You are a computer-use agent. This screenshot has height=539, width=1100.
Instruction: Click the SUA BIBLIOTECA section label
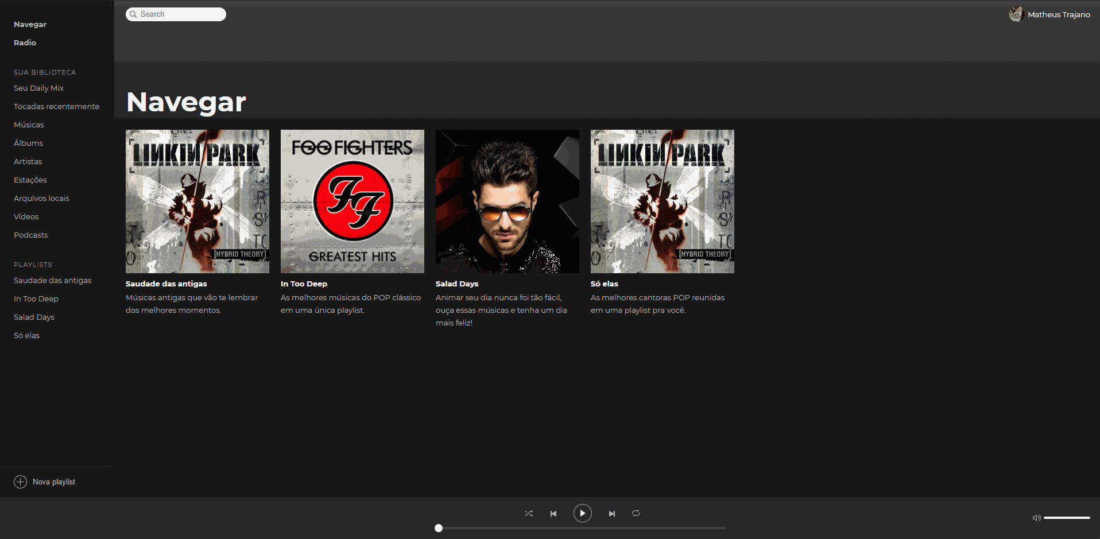point(45,72)
